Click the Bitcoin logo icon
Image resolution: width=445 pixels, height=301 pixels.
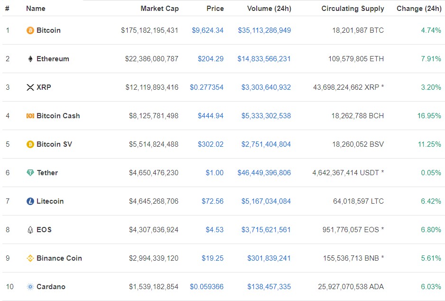30,30
